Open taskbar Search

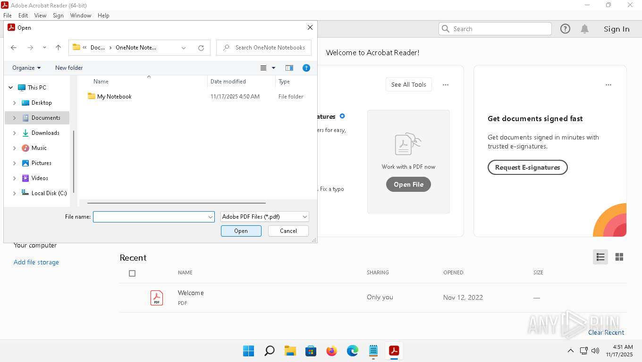tap(269, 351)
